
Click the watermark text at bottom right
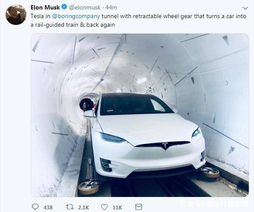214,203
